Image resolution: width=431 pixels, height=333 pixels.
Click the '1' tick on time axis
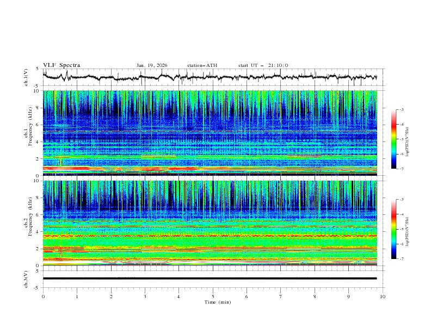point(77,297)
